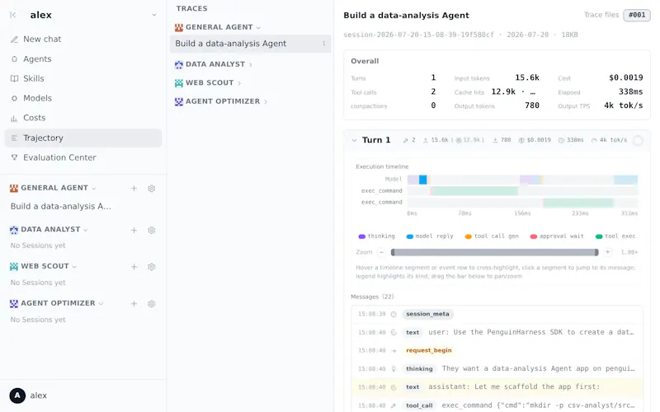660x412 pixels.
Task: Click the Web Scout icon in Traces
Action: tap(179, 83)
